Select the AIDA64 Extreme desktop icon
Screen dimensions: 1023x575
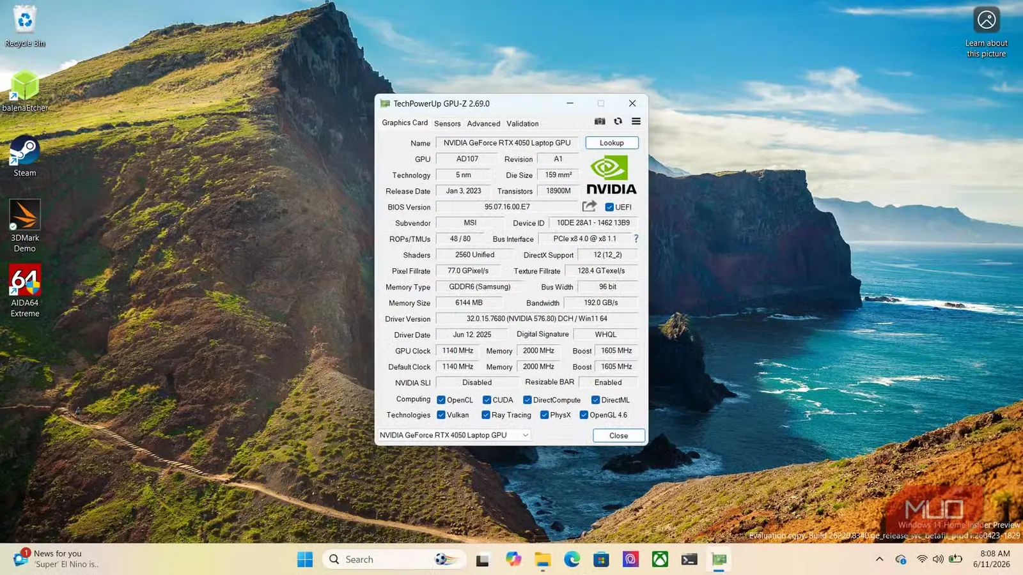pyautogui.click(x=25, y=291)
